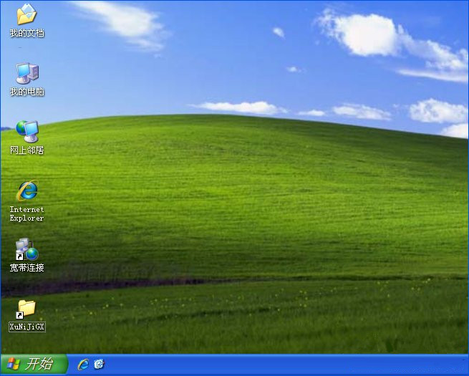Click the "Internet Explorer" label under the desktop icon
Image resolution: width=469 pixels, height=376 pixels.
(x=26, y=213)
